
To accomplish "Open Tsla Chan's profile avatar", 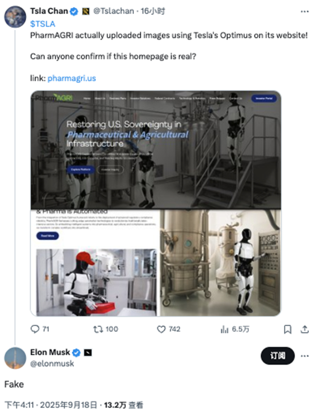I will (x=15, y=16).
